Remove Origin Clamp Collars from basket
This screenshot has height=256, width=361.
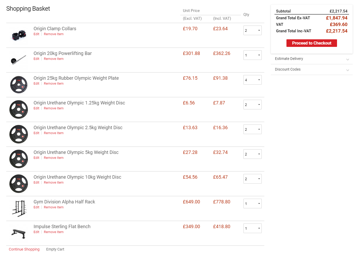tap(54, 34)
